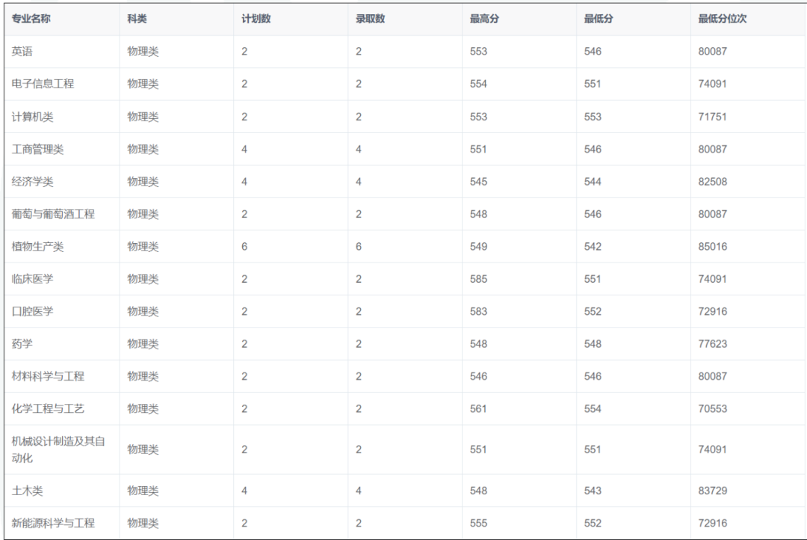Image resolution: width=807 pixels, height=540 pixels.
Task: Click rank value 85016 for 植物生产类
Action: click(713, 246)
